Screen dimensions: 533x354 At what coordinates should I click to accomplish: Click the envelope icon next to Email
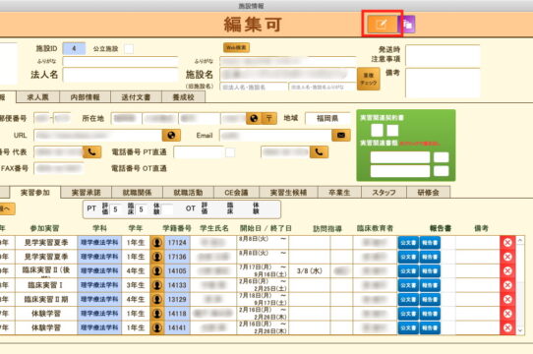[x=341, y=136]
